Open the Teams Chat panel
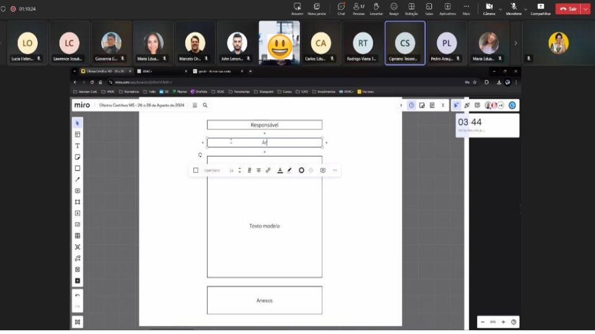 (341, 8)
